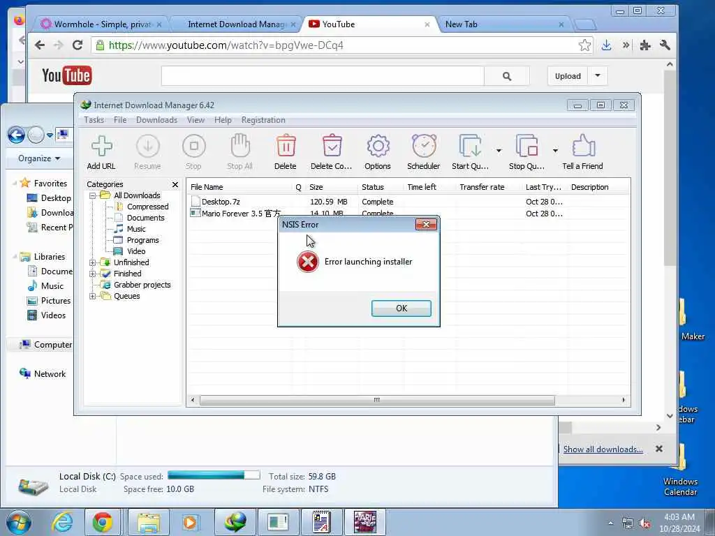Image resolution: width=715 pixels, height=536 pixels.
Task: Select the Video category in IDM
Action: coord(136,251)
